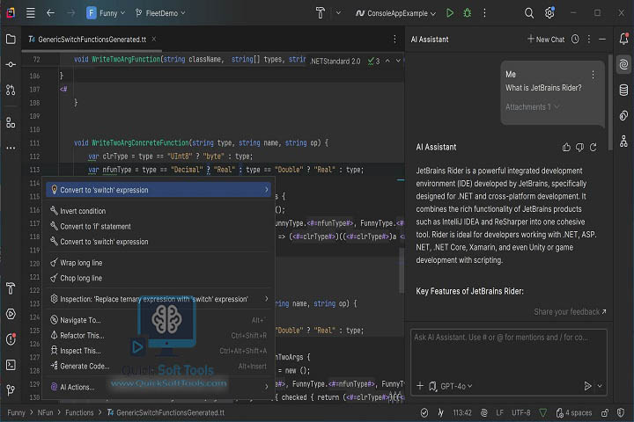Click the Build hammer icon in toolbar
This screenshot has height=422, width=634.
click(x=321, y=13)
